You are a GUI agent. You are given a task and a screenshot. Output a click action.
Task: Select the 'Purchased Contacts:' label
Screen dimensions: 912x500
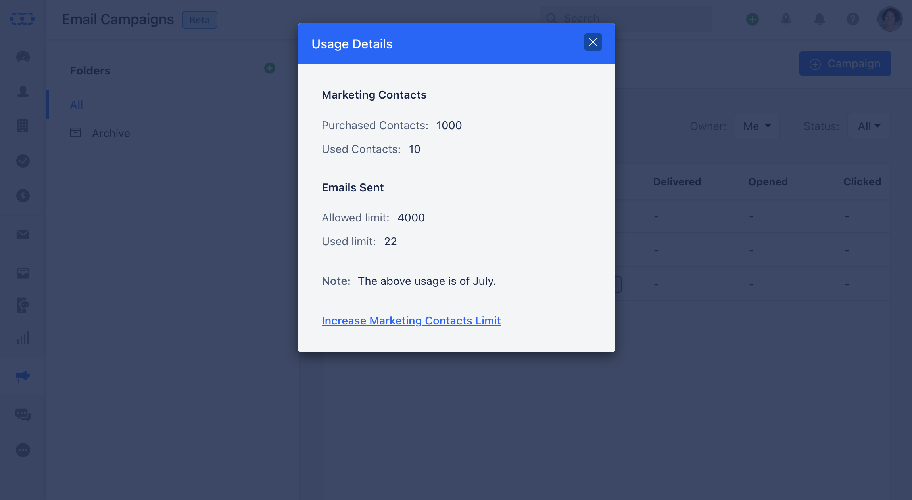375,125
